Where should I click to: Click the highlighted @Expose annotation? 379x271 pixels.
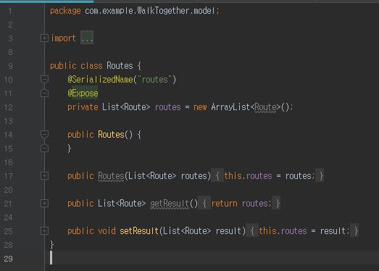[83, 93]
